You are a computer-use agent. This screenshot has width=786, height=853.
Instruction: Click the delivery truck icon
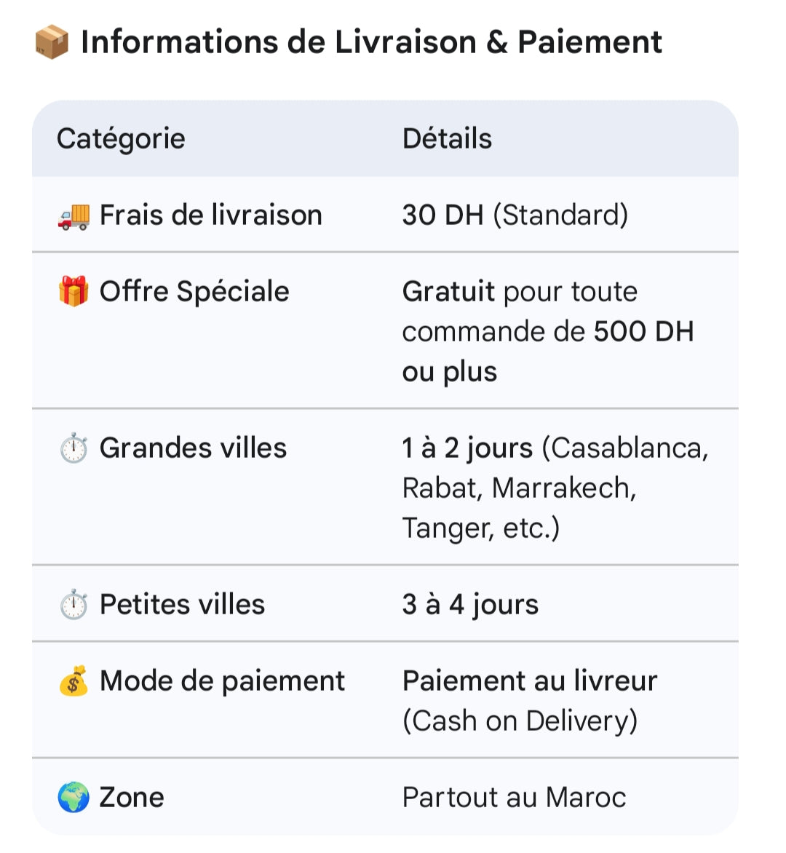pyautogui.click(x=74, y=215)
